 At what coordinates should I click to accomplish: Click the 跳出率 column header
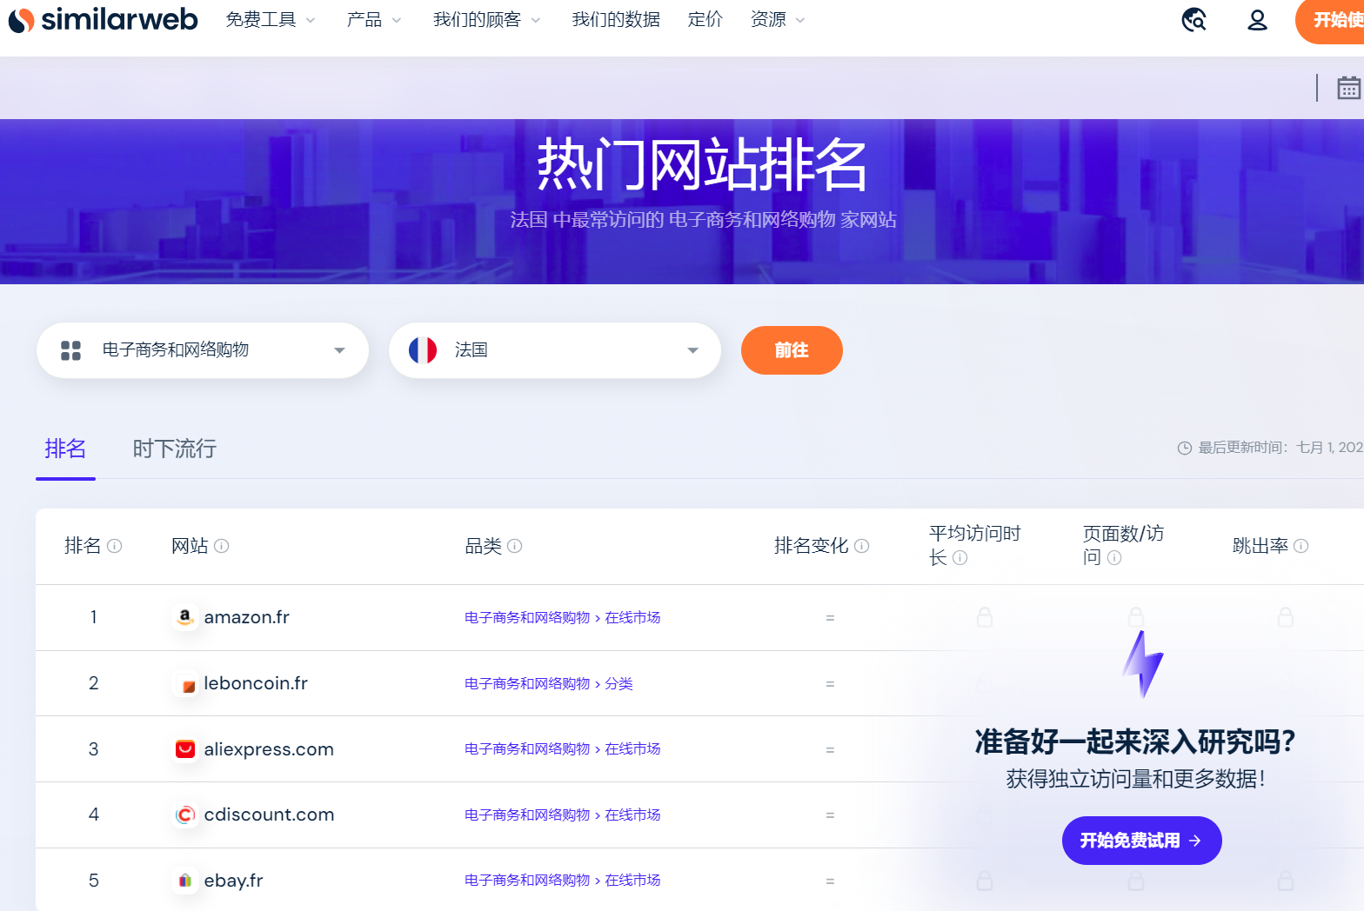tap(1260, 546)
